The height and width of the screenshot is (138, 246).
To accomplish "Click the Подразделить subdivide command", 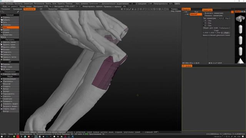I will [x=10, y=94].
